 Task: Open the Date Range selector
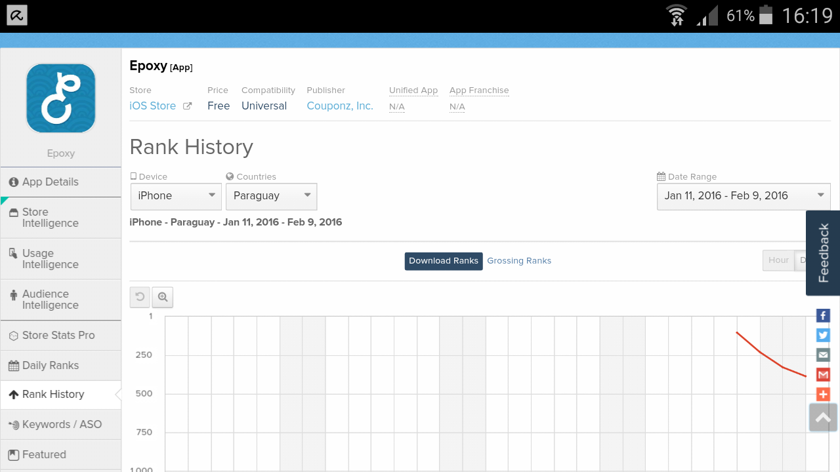point(744,196)
